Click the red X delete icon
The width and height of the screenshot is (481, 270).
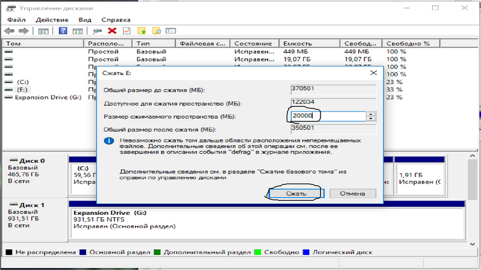[112, 31]
